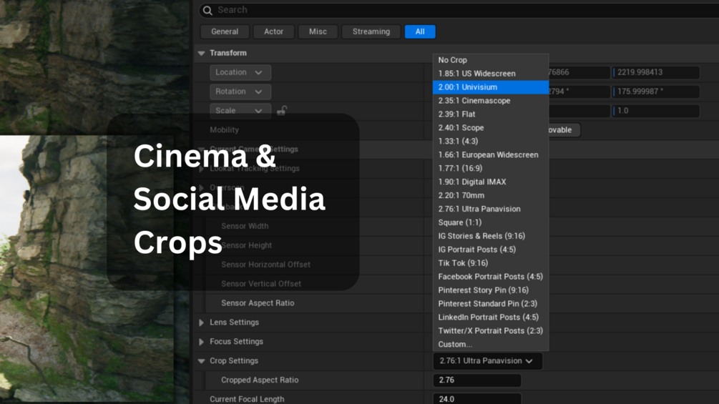This screenshot has width=719, height=404.
Task: Choose 1.85:1 US Widescreen preset
Action: [491, 73]
